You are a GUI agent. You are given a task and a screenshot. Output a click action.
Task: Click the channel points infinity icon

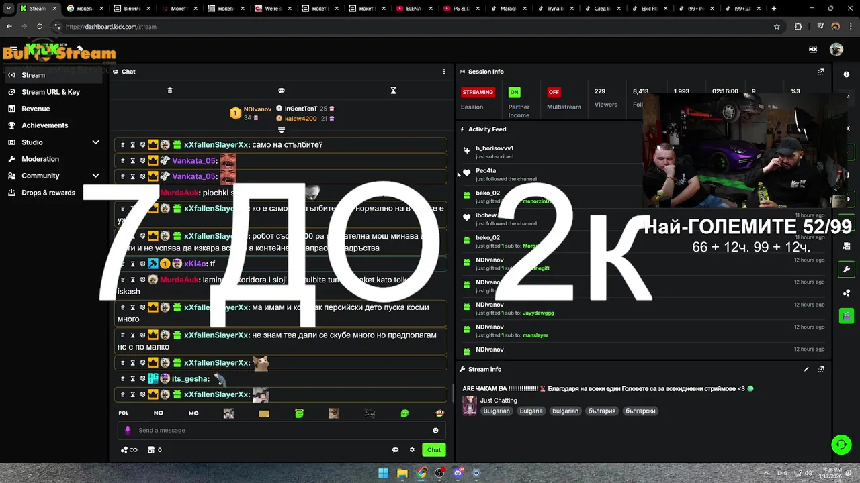[129, 450]
